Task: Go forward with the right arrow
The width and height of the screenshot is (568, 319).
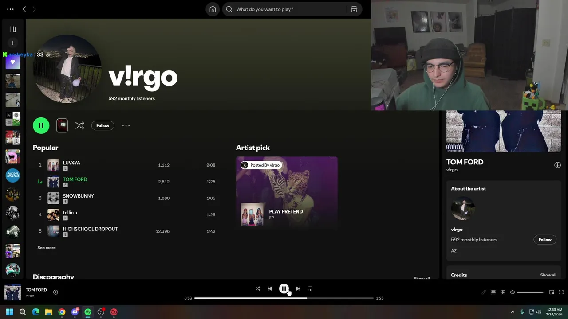Action: pos(34,9)
